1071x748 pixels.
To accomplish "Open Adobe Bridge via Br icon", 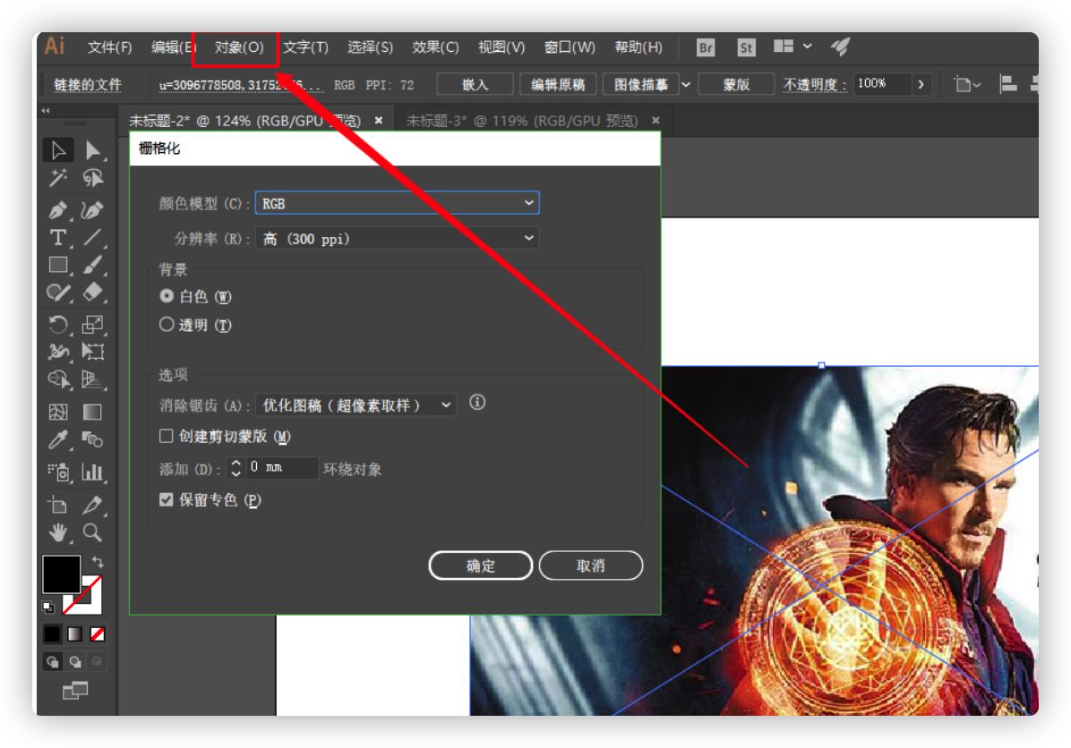I will pyautogui.click(x=706, y=47).
